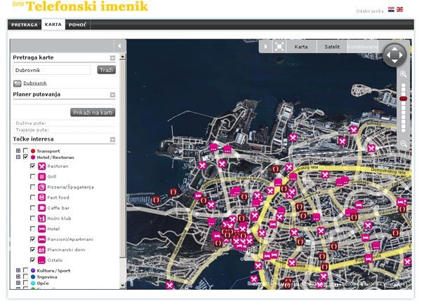The width and height of the screenshot is (421, 301).
Task: Click the Planinarski dom legend icon
Action: coord(41,250)
